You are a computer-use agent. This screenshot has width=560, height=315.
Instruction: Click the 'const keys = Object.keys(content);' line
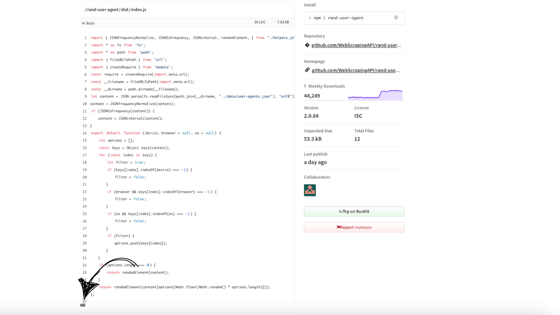pos(134,148)
